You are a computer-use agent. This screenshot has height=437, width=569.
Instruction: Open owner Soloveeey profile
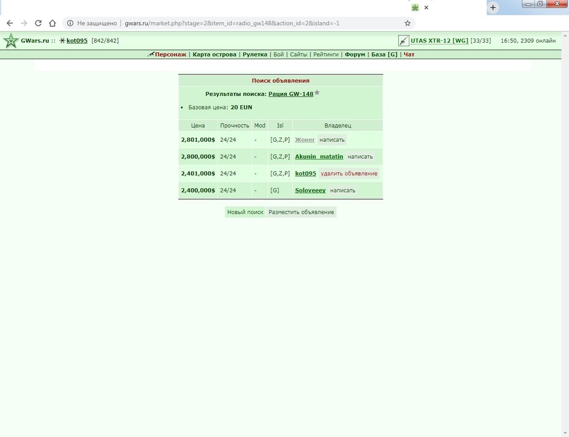[310, 190]
